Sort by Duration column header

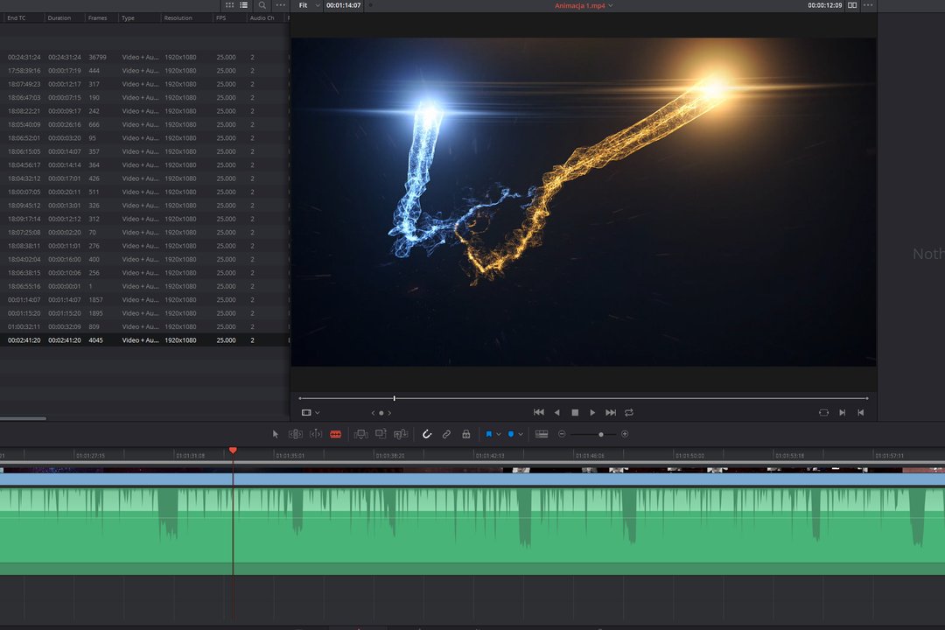59,18
